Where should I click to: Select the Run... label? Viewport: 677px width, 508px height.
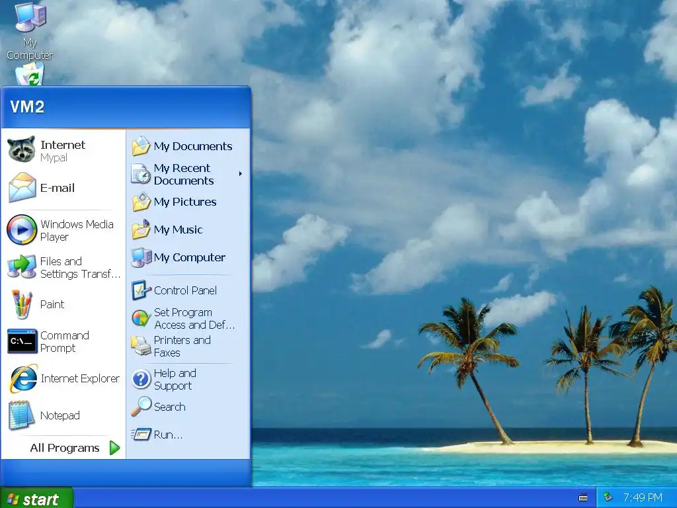pyautogui.click(x=168, y=435)
